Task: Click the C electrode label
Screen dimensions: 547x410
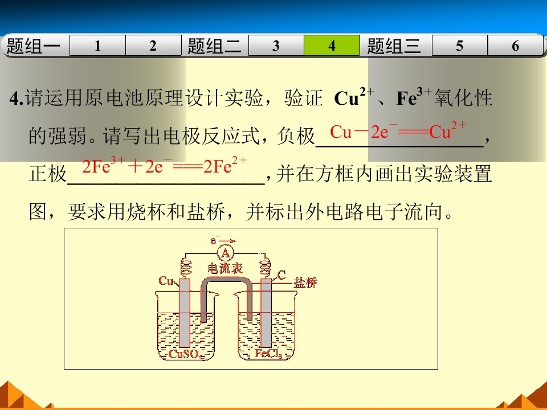Action: 281,275
